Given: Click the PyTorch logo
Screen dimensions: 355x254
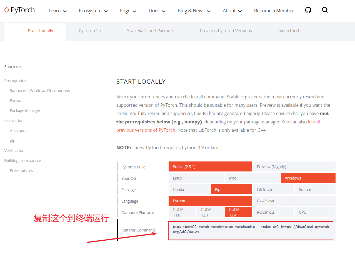Looking at the screenshot, I should click(19, 10).
